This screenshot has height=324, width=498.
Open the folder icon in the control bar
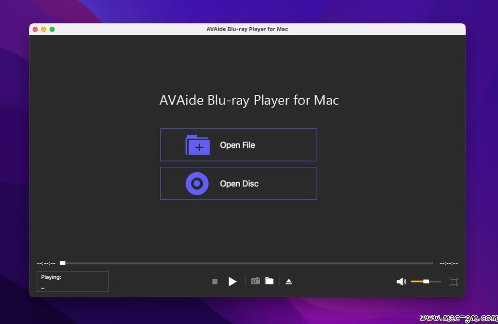[x=269, y=281]
